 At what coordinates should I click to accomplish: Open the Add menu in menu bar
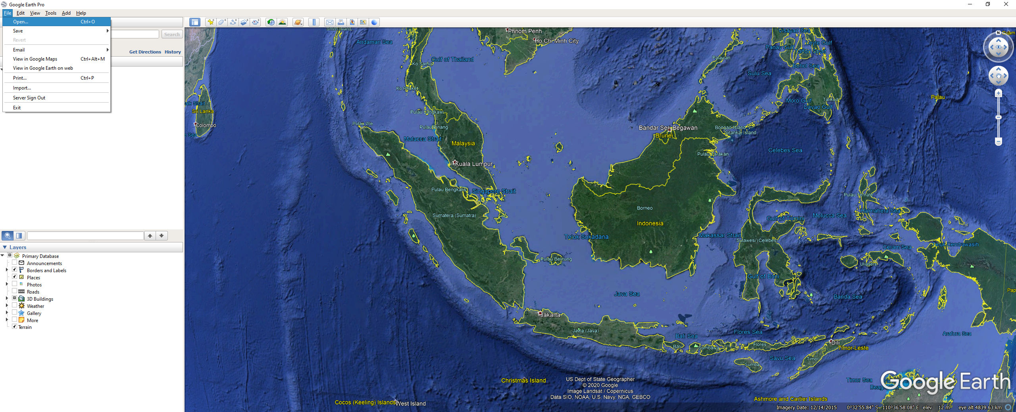(66, 13)
